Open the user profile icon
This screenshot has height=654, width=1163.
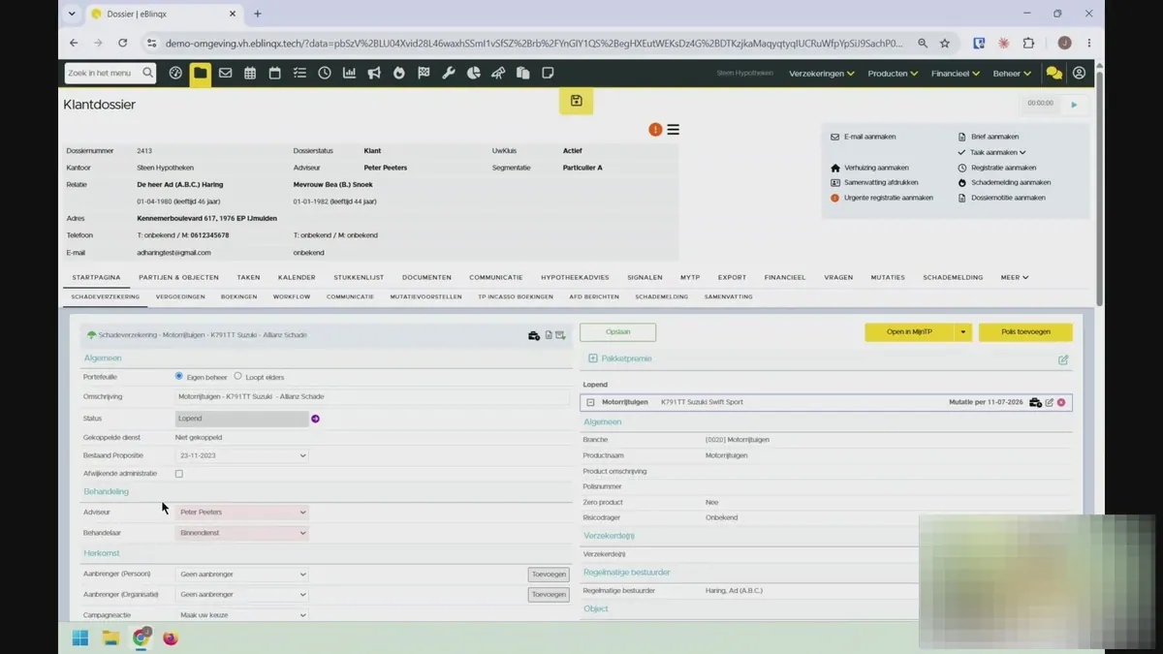(1079, 73)
